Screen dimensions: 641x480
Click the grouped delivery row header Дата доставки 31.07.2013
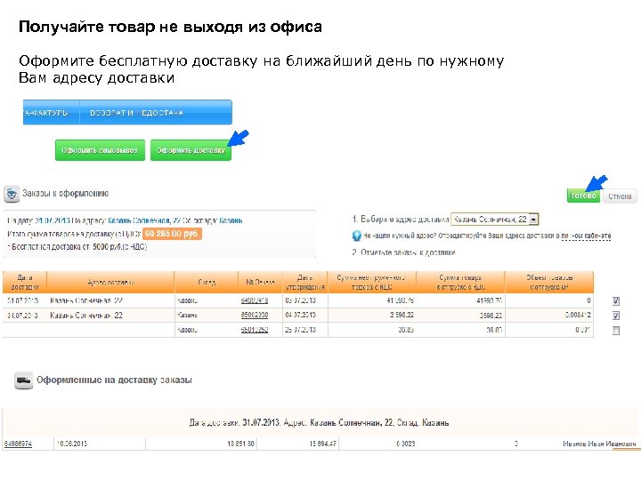tap(319, 423)
